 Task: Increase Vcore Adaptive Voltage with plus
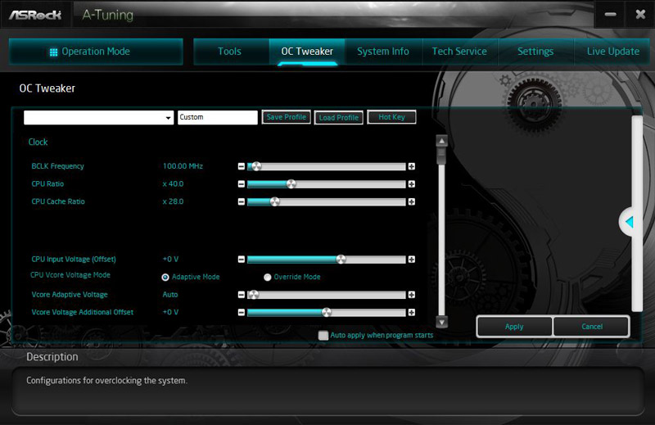[x=412, y=295]
